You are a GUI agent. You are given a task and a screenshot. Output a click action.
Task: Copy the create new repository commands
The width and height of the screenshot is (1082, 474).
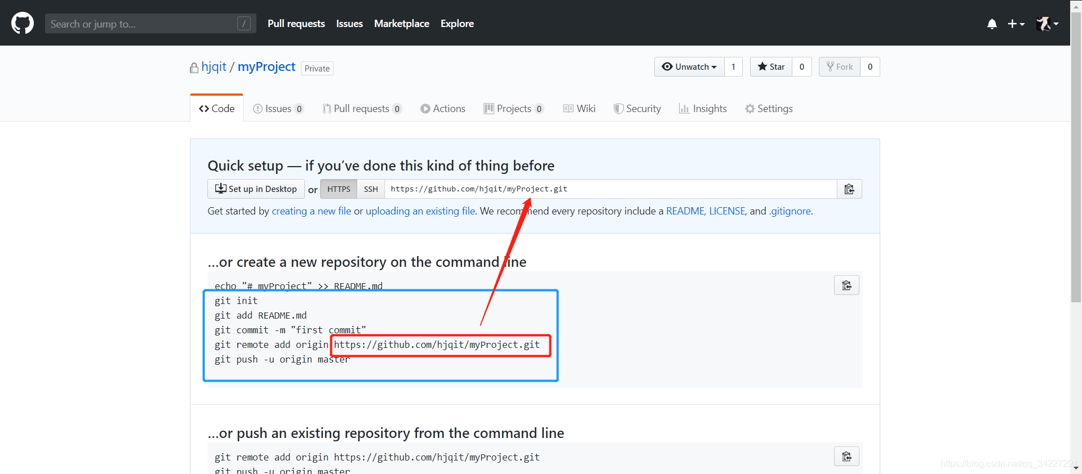click(846, 285)
